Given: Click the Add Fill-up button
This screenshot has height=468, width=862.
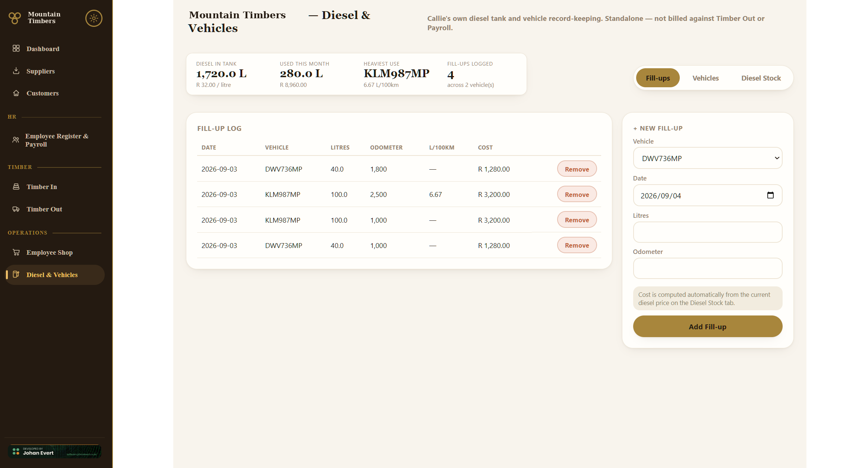Looking at the screenshot, I should coord(707,326).
